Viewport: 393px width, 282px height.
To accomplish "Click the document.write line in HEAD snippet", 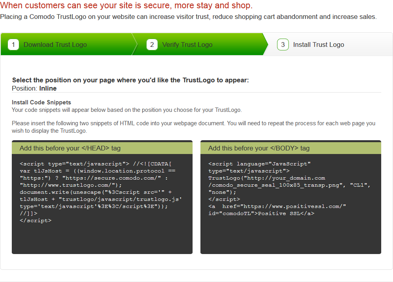I will [x=95, y=192].
